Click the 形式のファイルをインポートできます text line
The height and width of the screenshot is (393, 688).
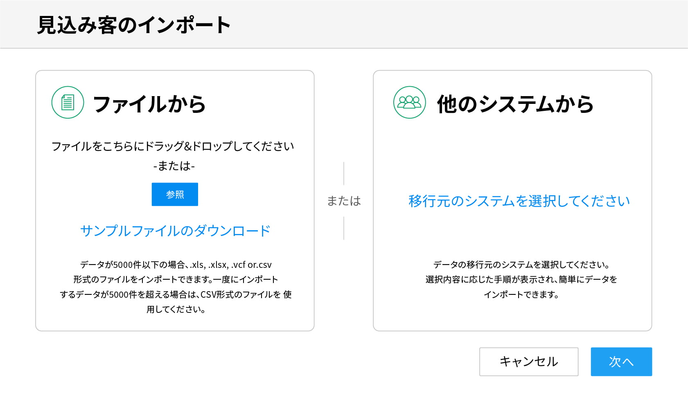coord(176,279)
